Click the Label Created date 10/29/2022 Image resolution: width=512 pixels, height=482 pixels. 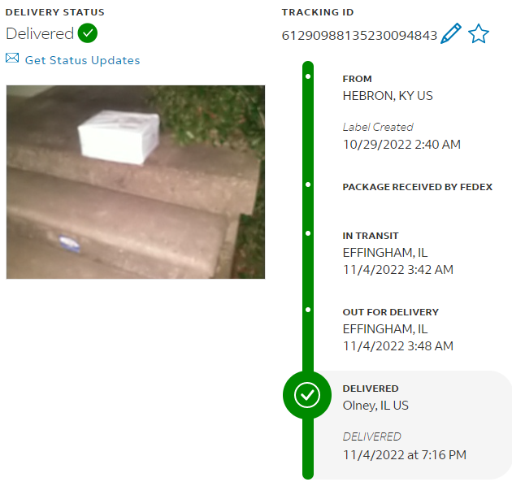[401, 145]
